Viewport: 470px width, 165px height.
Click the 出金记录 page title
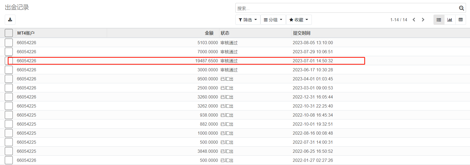point(17,7)
